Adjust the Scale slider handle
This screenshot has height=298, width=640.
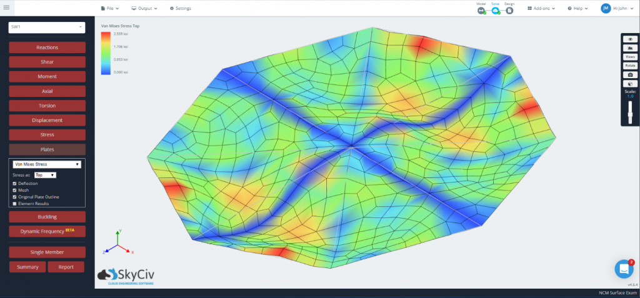(630, 116)
